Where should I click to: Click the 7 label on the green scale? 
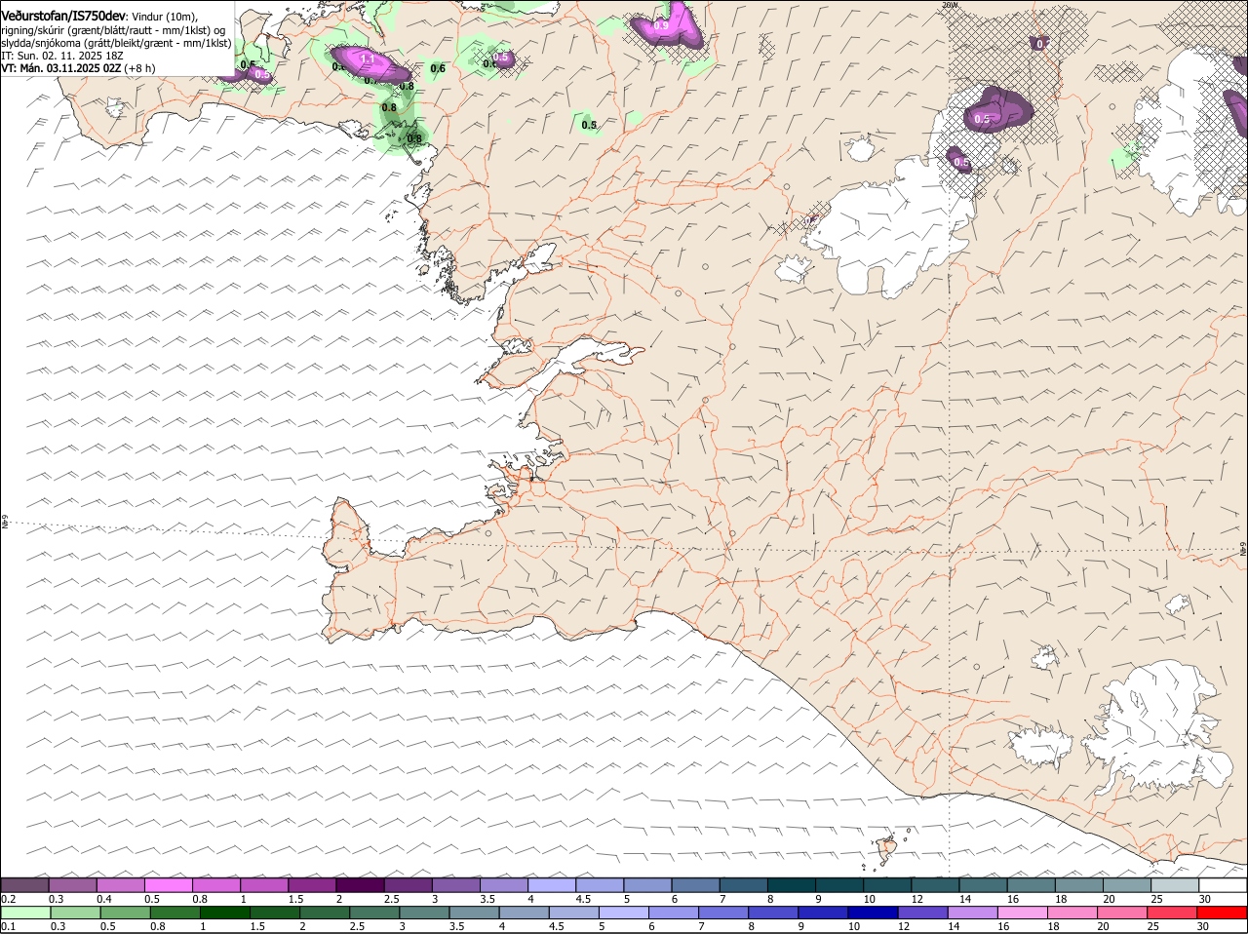(x=701, y=926)
